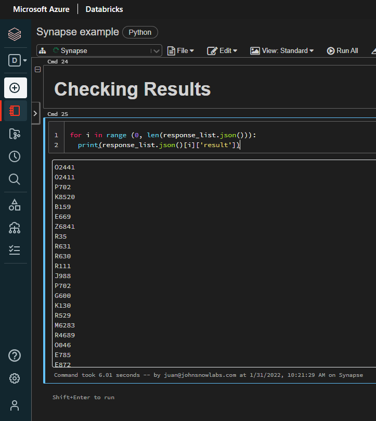The height and width of the screenshot is (421, 376).
Task: Click output value R111
Action: [x=62, y=266]
